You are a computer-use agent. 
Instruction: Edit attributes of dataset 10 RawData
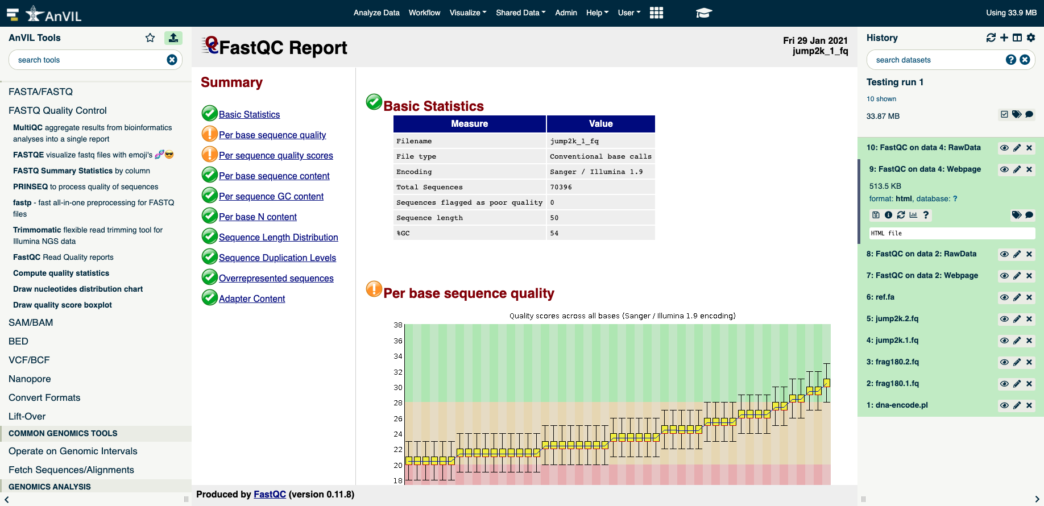point(1017,148)
